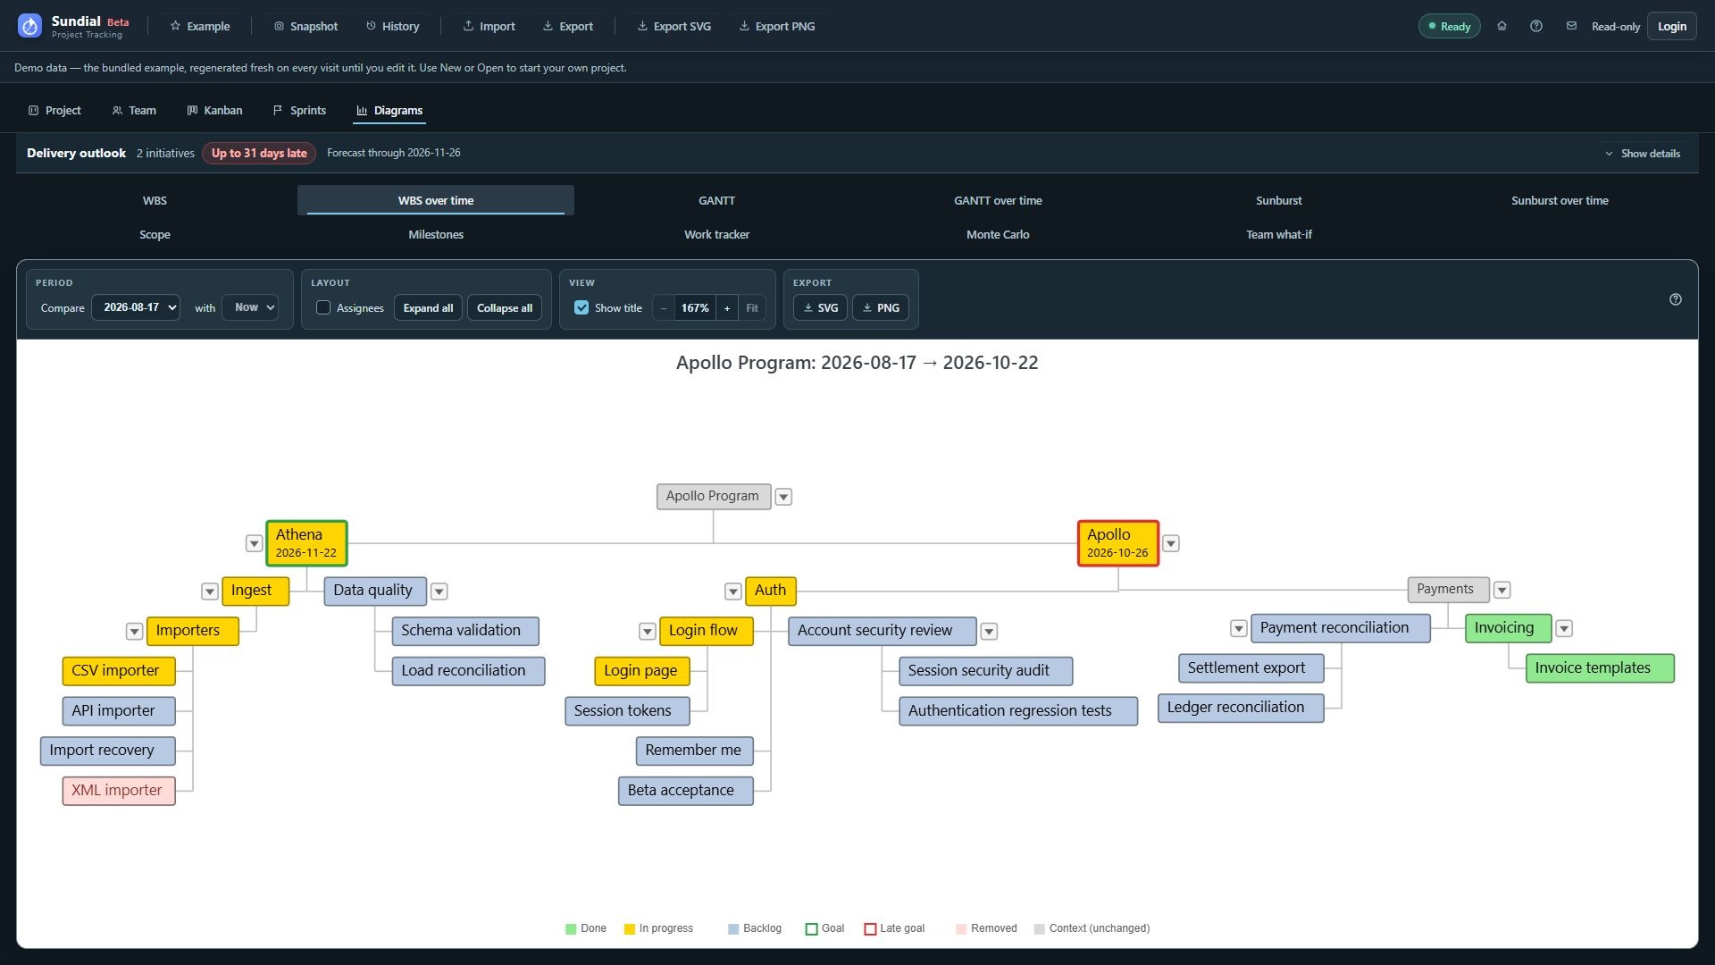Click the Collapse all button
This screenshot has width=1715, height=965.
click(505, 307)
